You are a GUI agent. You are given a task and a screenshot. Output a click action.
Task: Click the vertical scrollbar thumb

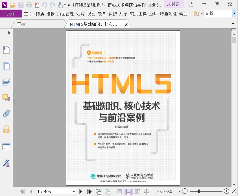click(x=234, y=40)
